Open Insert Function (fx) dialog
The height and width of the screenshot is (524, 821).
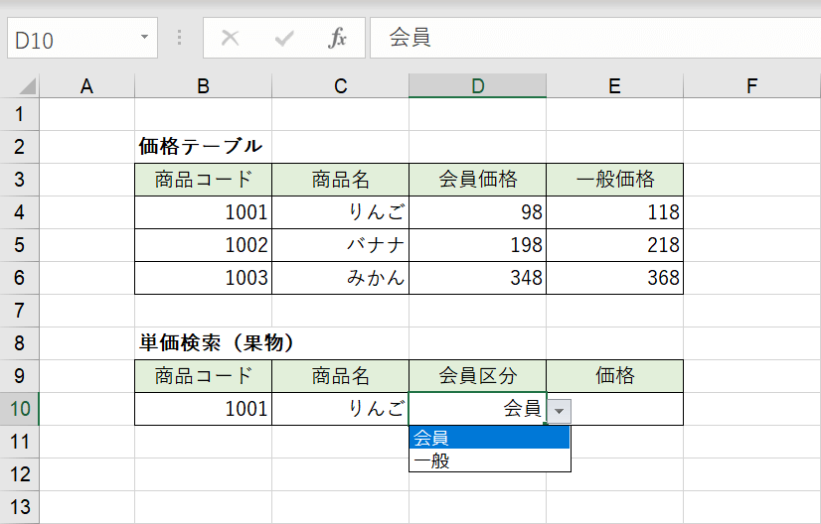tap(337, 38)
